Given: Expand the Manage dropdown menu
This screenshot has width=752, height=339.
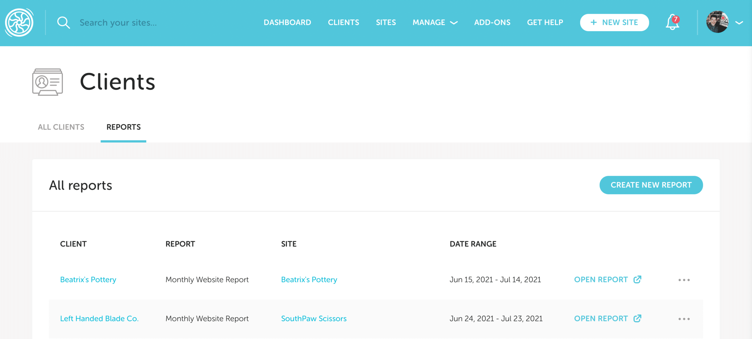Looking at the screenshot, I should (x=435, y=23).
